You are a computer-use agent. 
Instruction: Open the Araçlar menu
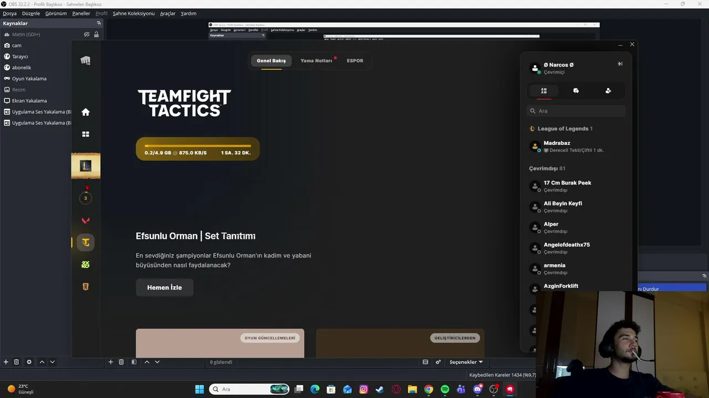167,13
